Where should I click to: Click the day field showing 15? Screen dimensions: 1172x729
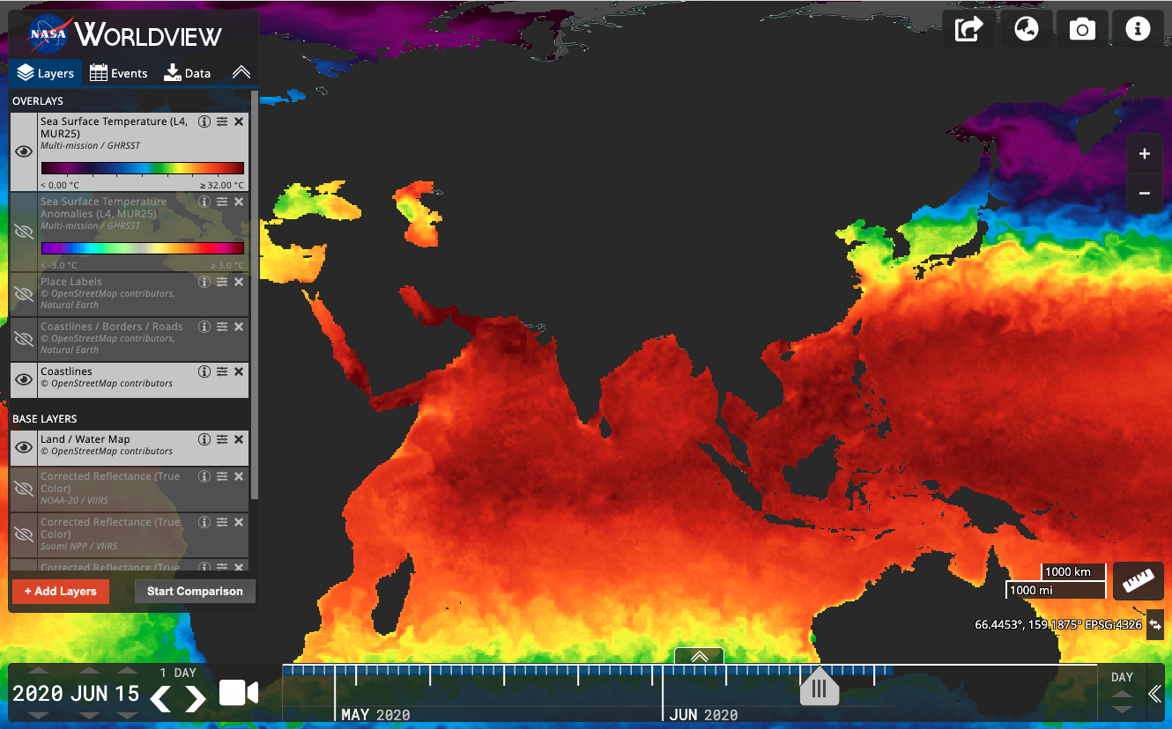[x=127, y=694]
